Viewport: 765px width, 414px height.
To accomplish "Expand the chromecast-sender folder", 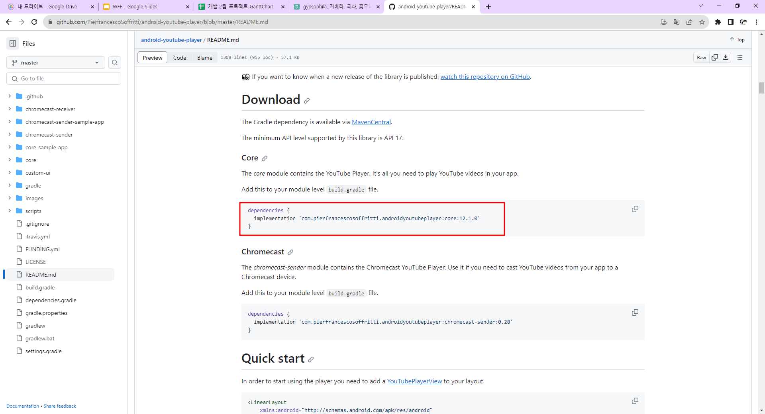I will (10, 135).
